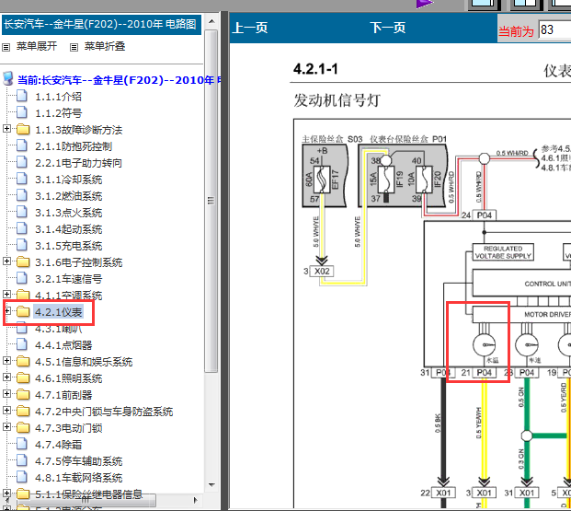
Task: Open the 1.1.2符号 page
Action: (x=58, y=113)
